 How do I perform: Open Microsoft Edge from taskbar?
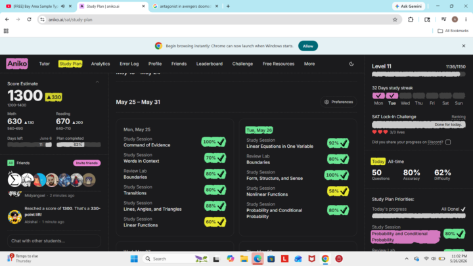[258, 259]
